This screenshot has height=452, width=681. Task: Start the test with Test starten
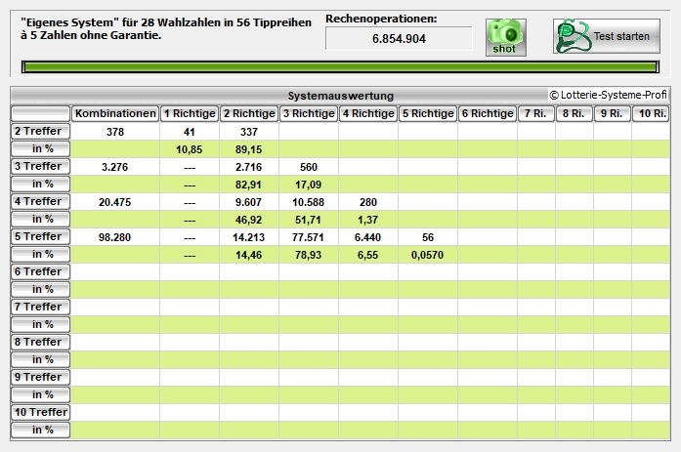click(x=607, y=36)
